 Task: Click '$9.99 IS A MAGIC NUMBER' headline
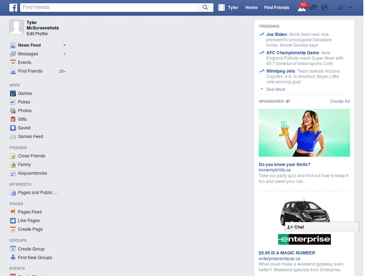(x=287, y=253)
